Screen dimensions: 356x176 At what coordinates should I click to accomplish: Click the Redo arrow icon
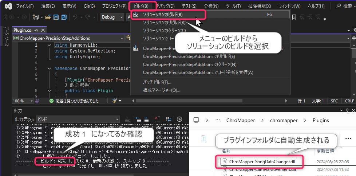tap(88, 17)
